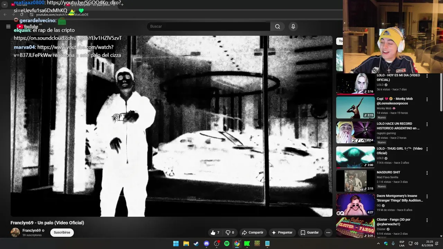Click the Preguntar button
This screenshot has width=443, height=249.
tap(282, 233)
